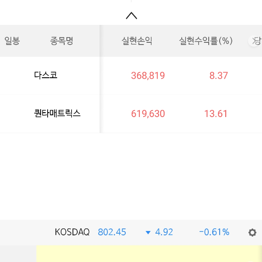Sort by the 일봉 column header
Viewport: 262px width, 262px height.
(12, 41)
